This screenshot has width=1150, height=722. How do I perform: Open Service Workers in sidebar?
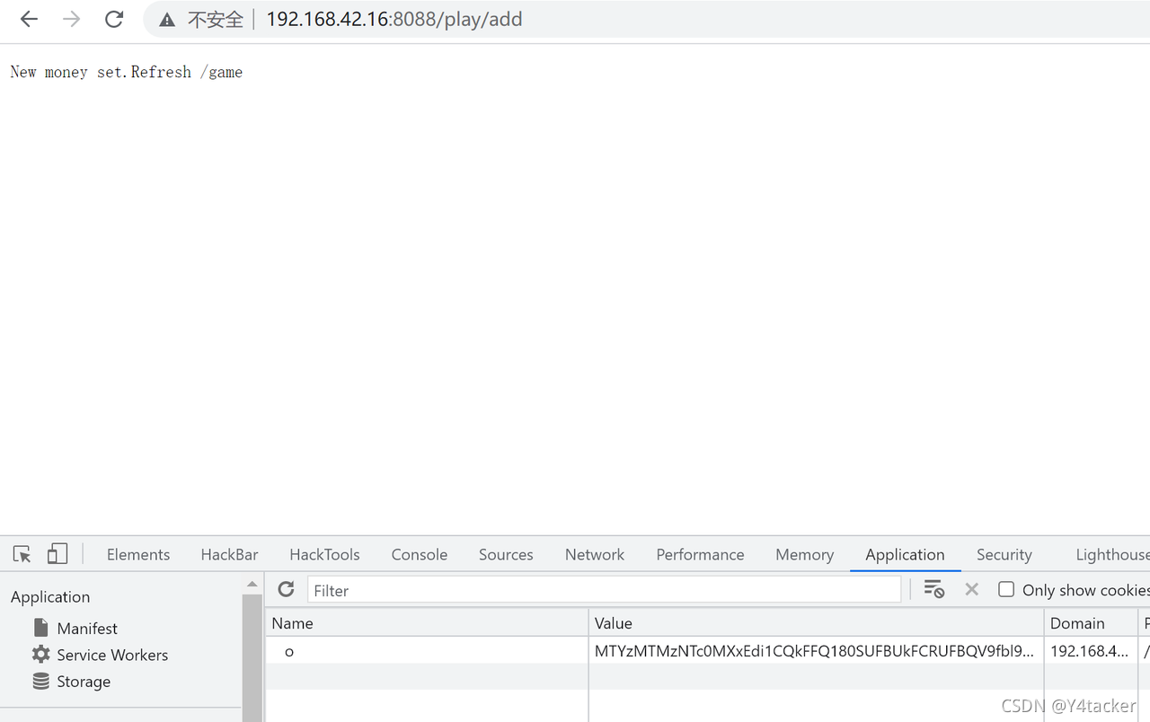click(x=112, y=655)
